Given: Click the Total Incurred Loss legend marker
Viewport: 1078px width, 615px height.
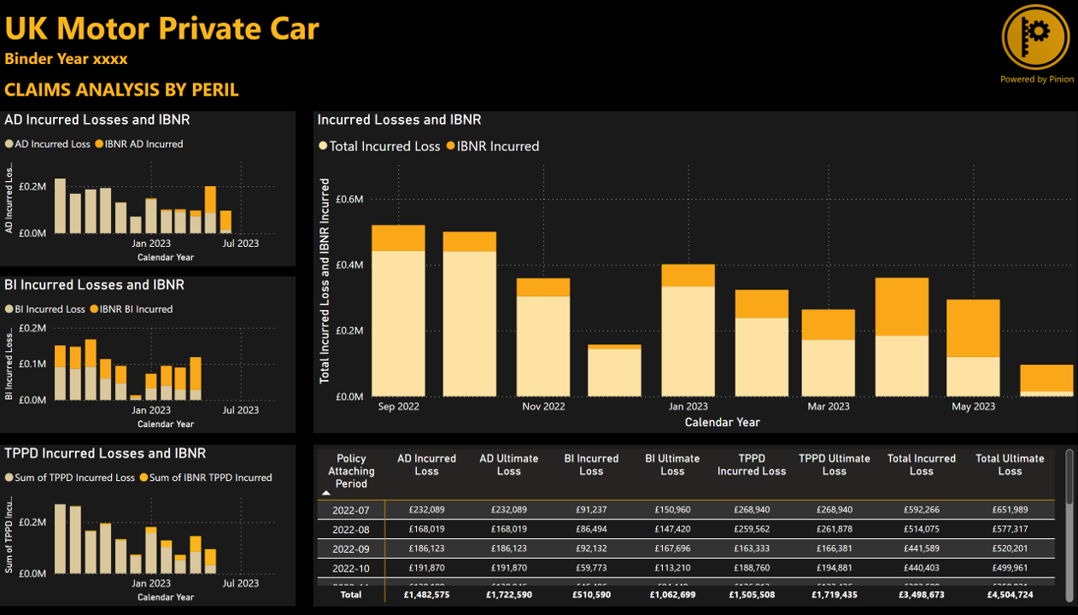Looking at the screenshot, I should [x=323, y=146].
